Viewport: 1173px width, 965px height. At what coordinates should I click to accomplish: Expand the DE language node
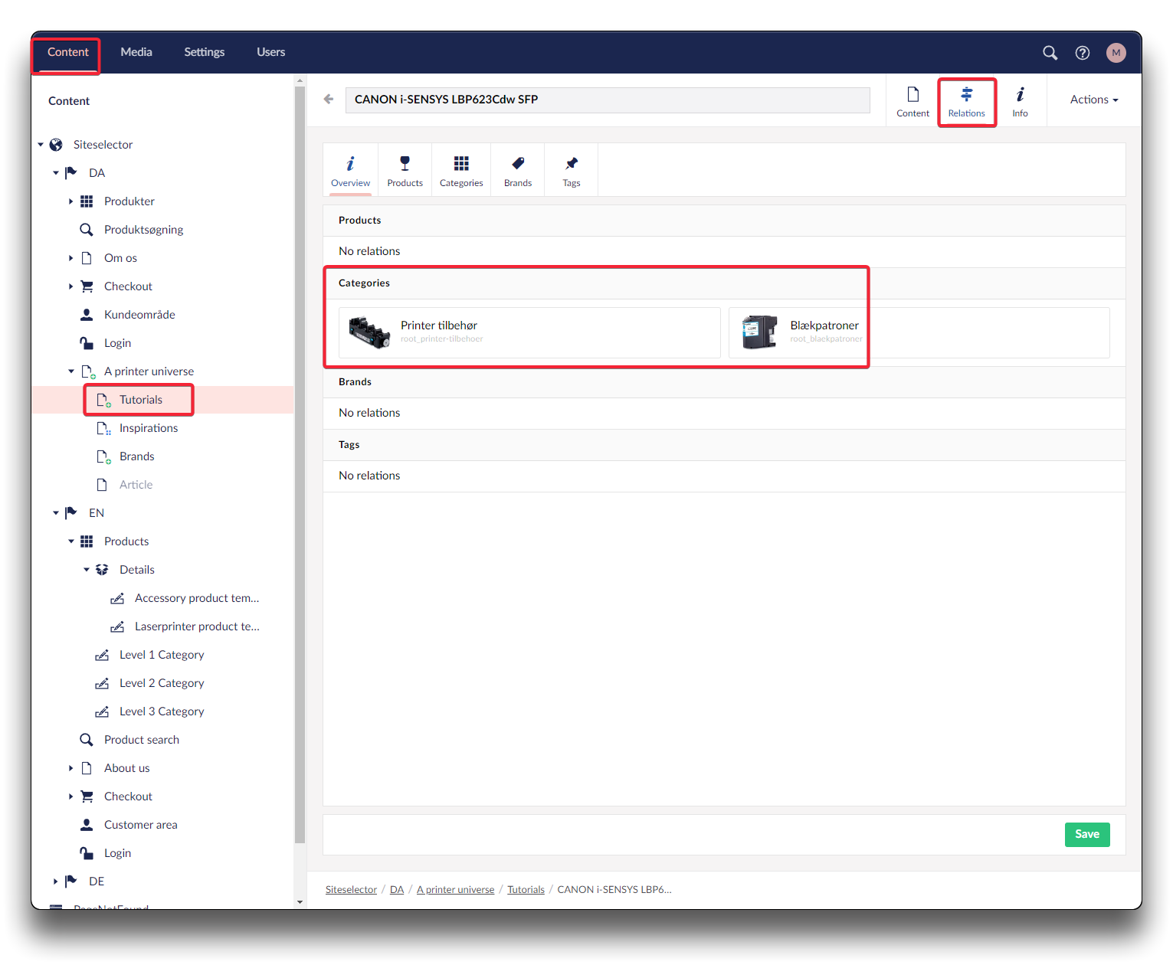(x=55, y=882)
